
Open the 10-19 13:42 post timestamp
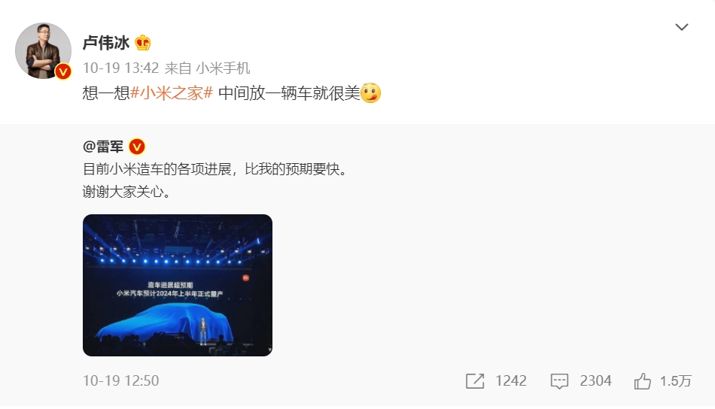(121, 68)
